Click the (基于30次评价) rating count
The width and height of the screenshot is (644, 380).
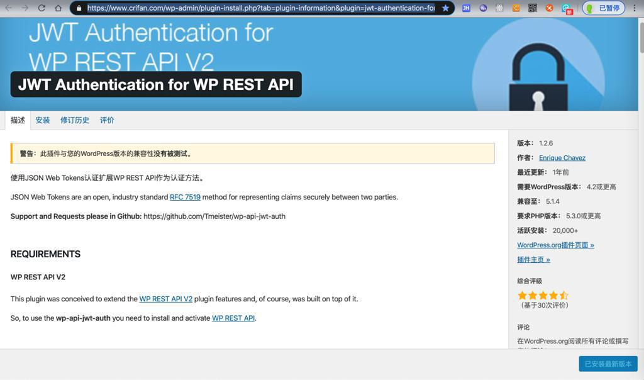coord(545,305)
